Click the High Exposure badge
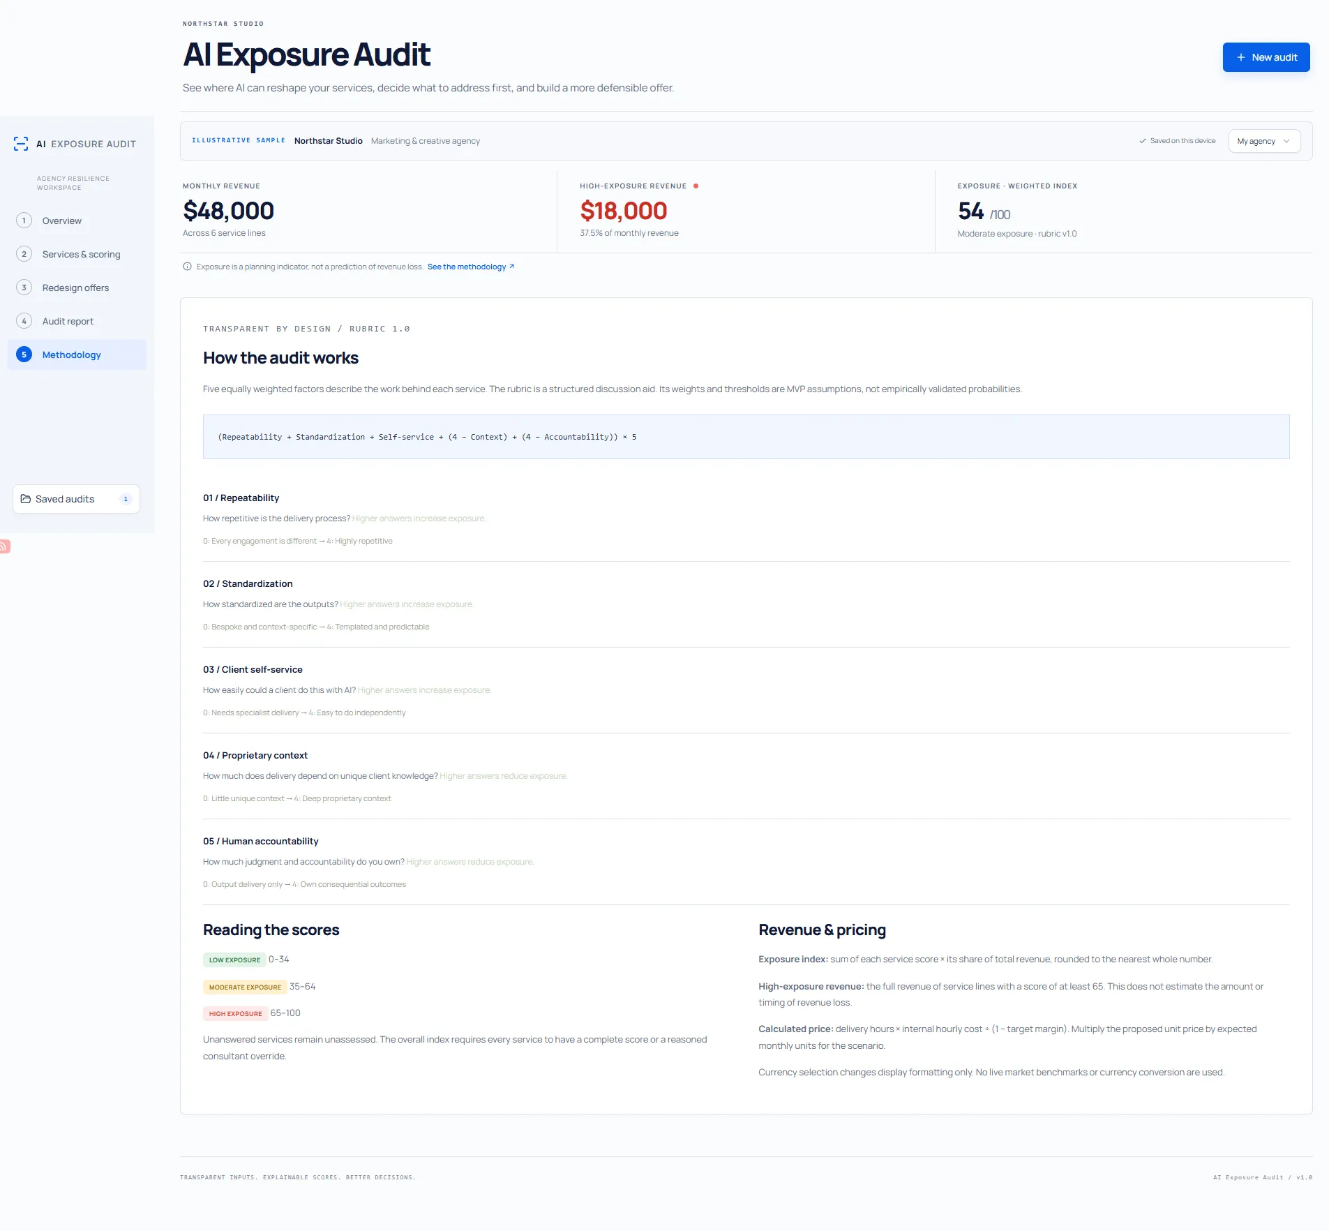 (x=235, y=1013)
